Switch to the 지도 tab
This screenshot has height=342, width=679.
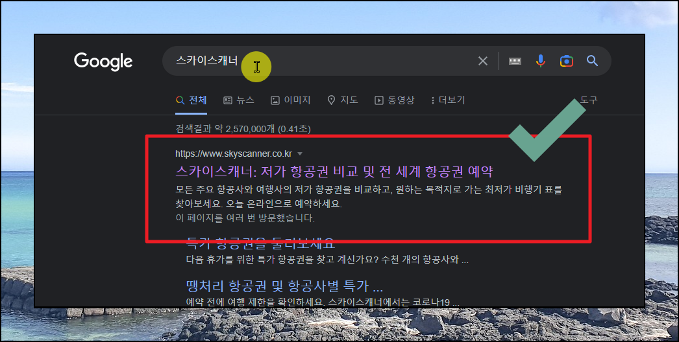click(343, 100)
